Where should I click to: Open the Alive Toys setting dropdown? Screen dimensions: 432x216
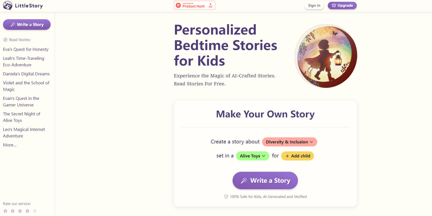point(252,156)
